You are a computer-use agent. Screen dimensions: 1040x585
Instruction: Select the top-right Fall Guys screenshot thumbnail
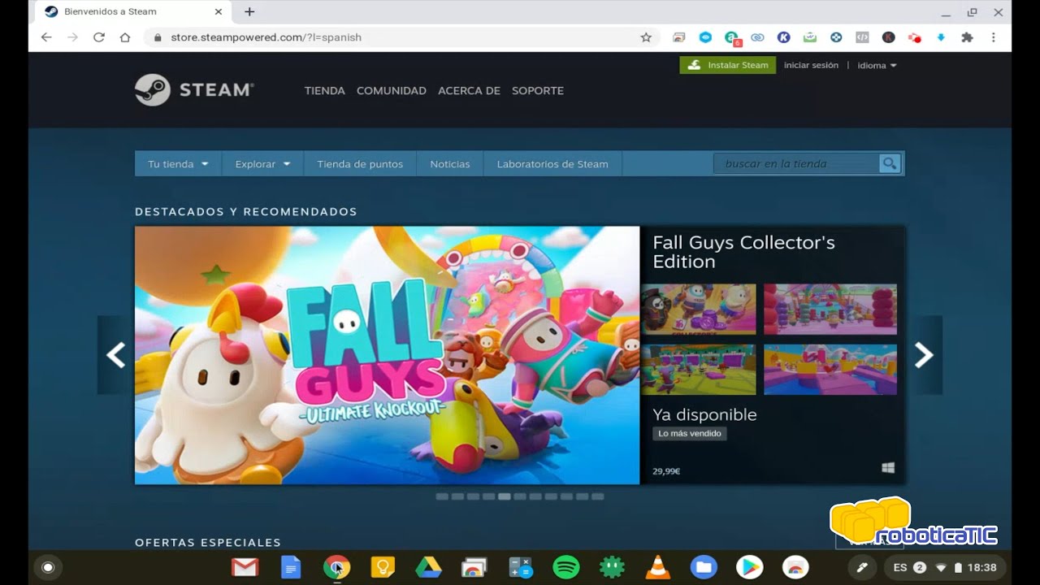click(x=830, y=309)
